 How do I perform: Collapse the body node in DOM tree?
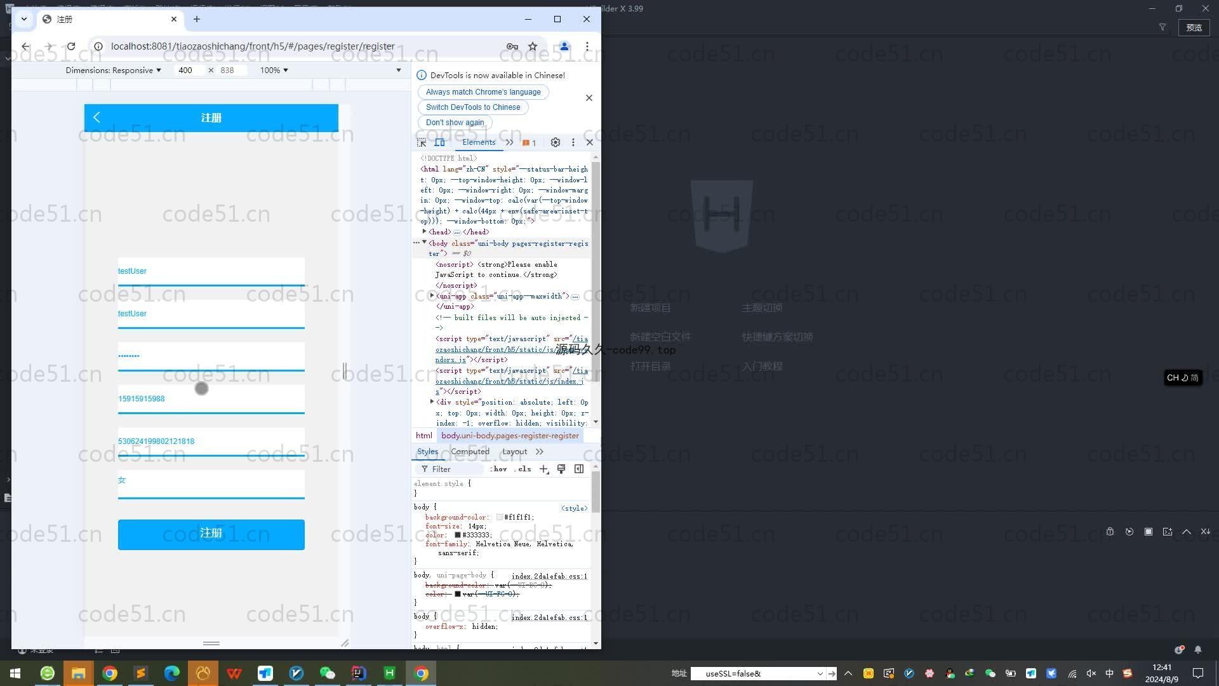point(424,243)
